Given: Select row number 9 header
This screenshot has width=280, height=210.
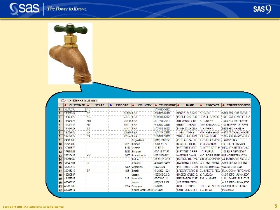Looking at the screenshot, I should (61, 140).
